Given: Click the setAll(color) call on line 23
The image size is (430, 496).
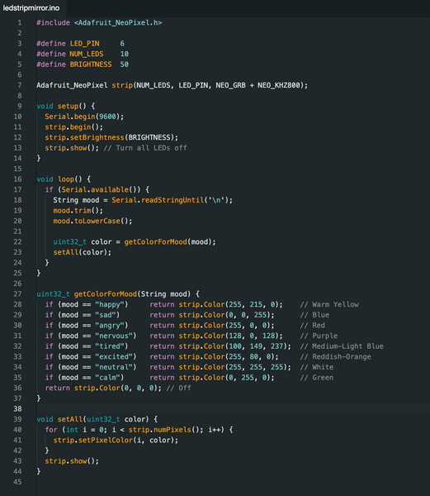Looking at the screenshot, I should click(82, 252).
